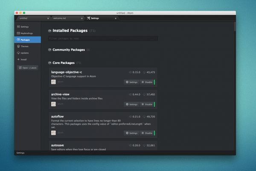Open the Updates panel in sidebar
The height and width of the screenshot is (171, 256).
coord(25,53)
